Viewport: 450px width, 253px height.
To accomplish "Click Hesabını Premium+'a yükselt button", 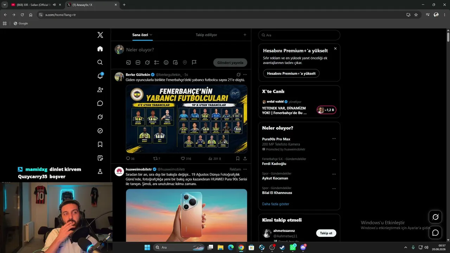I will pos(291,73).
